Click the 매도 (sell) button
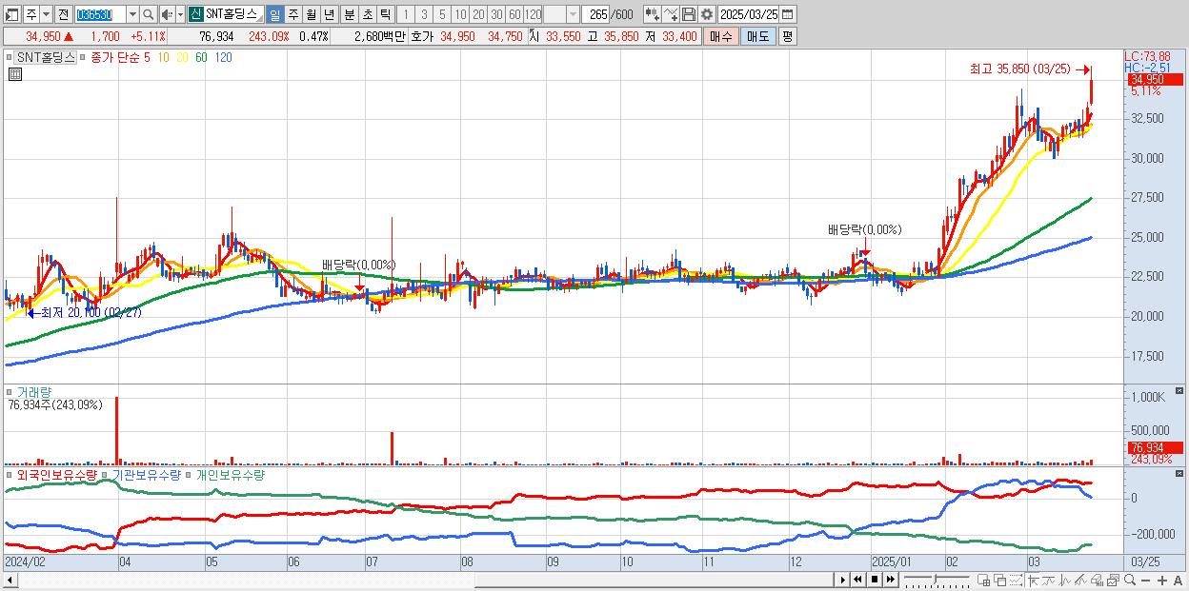The width and height of the screenshot is (1189, 591). [x=757, y=36]
